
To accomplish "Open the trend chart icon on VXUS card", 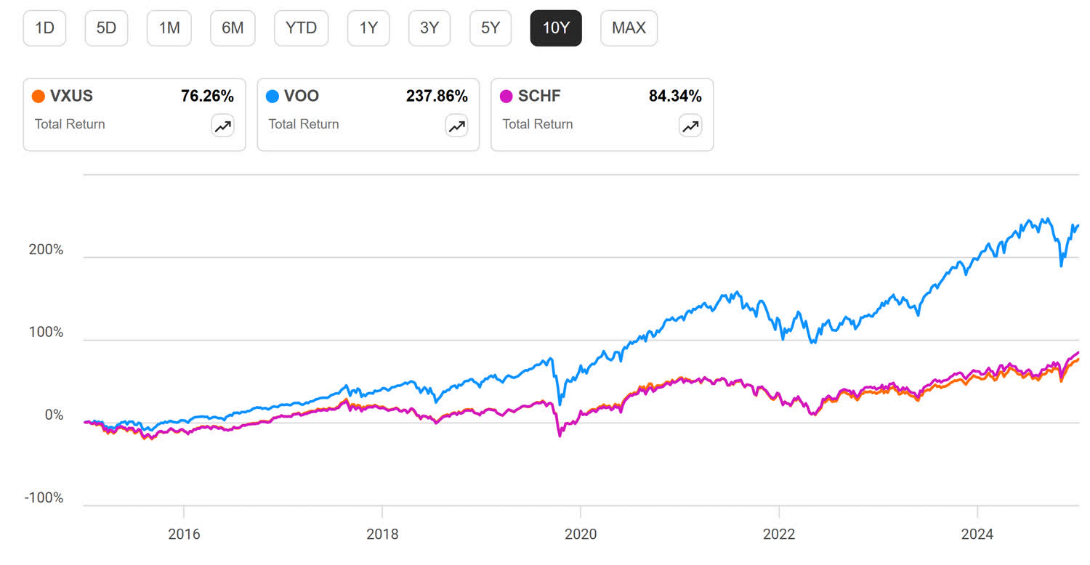I will tap(222, 126).
